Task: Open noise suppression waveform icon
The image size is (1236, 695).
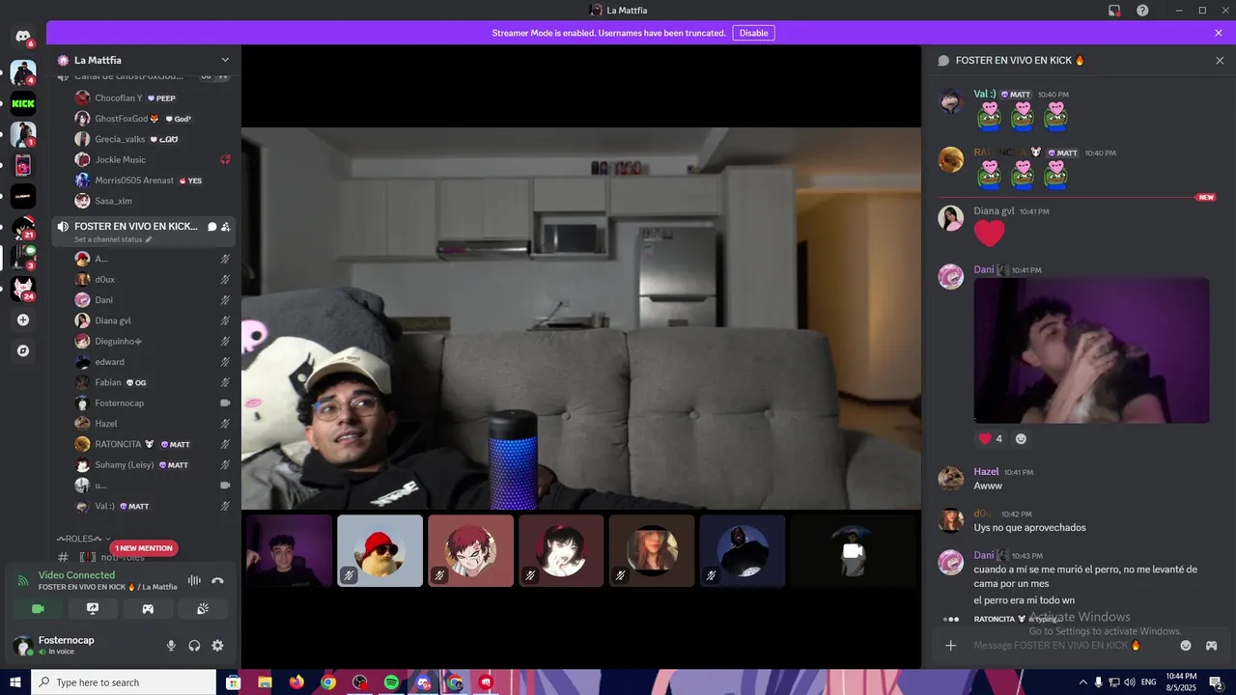Action: (194, 580)
